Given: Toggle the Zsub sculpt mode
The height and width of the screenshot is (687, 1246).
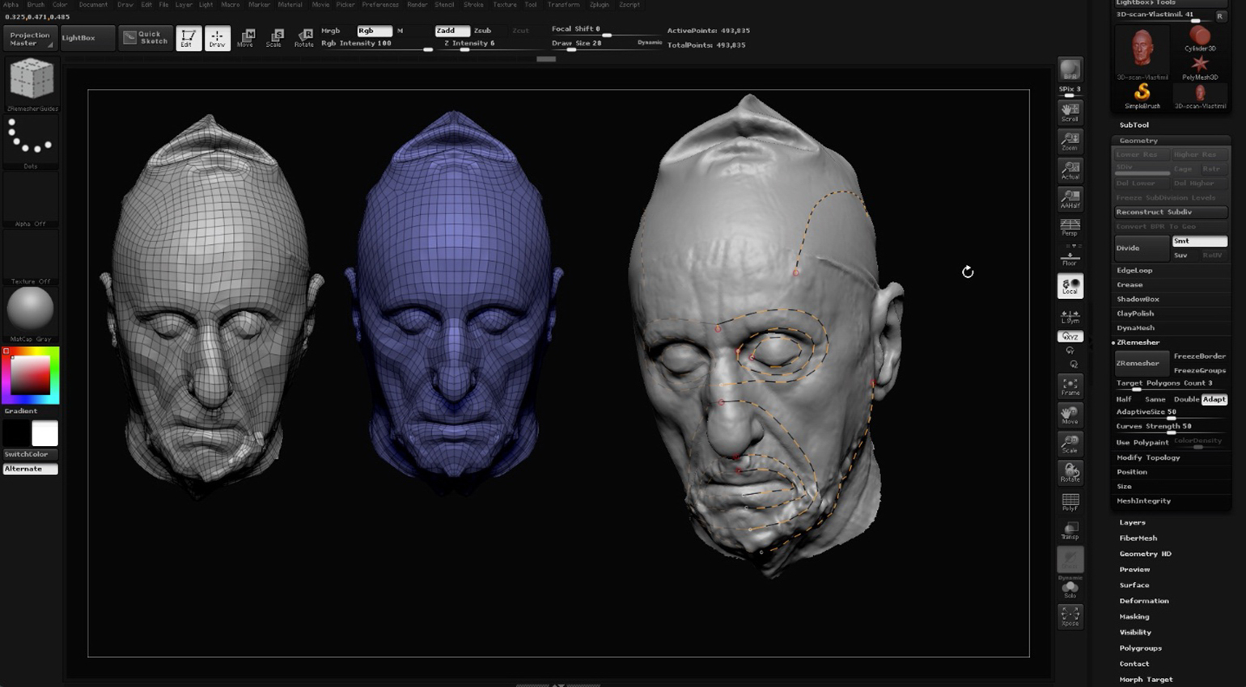Looking at the screenshot, I should click(x=482, y=31).
